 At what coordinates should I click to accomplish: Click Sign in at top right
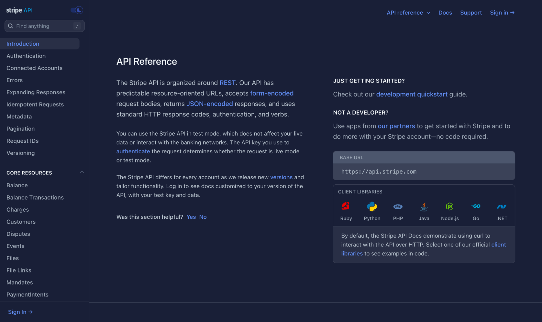[502, 12]
